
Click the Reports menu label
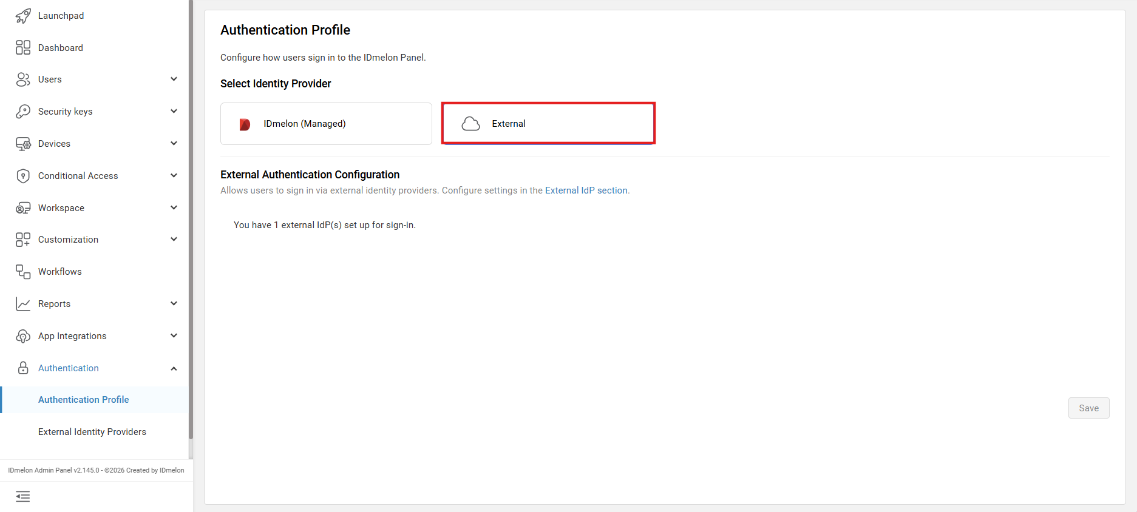point(54,304)
